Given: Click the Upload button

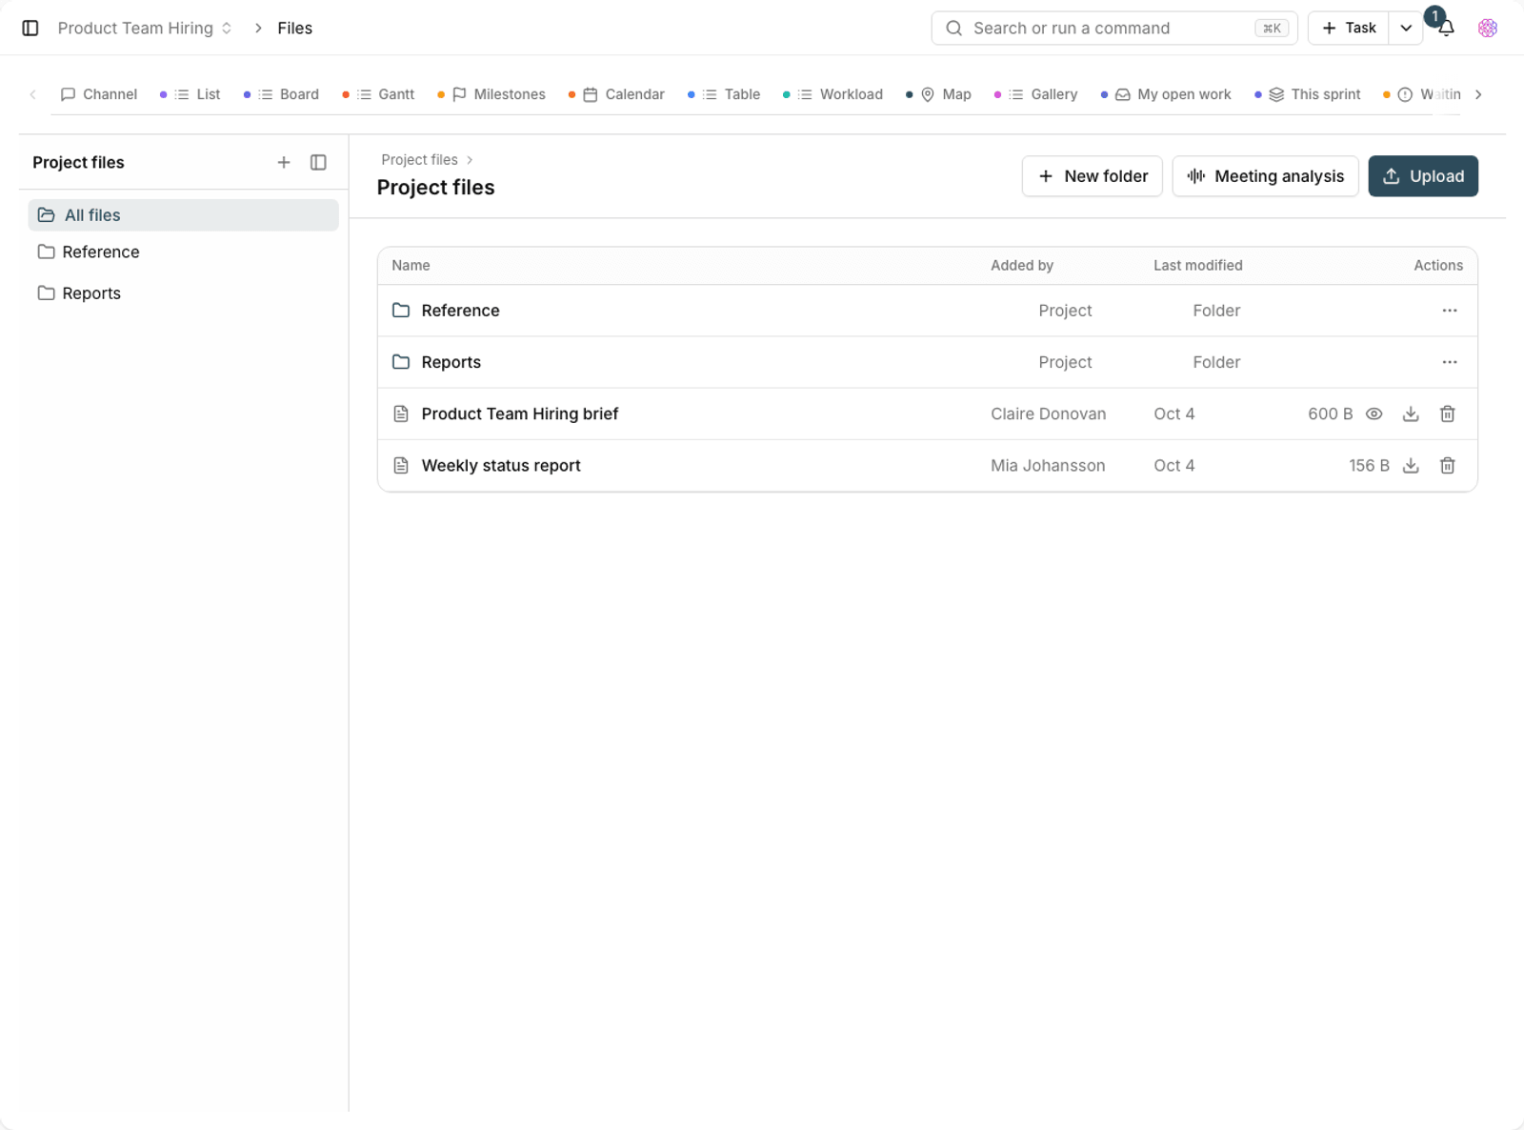Looking at the screenshot, I should (1423, 176).
